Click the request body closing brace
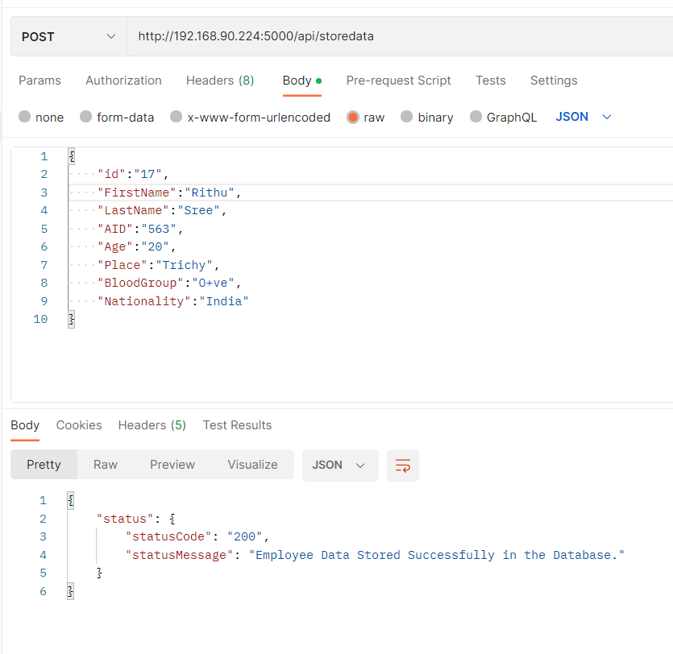Image resolution: width=673 pixels, height=654 pixels. coord(72,320)
